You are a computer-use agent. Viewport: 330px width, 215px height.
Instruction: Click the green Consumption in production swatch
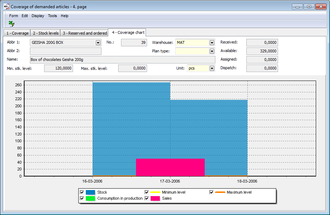coord(90,198)
